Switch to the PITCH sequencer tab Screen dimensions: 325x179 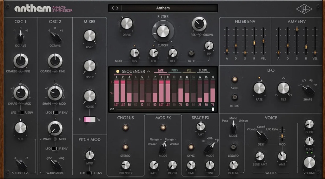pos(175,70)
